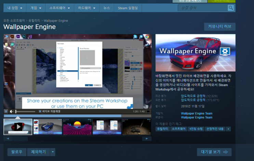
Task: Open the 소프트웨어 dropdown menu
Action: (59, 8)
